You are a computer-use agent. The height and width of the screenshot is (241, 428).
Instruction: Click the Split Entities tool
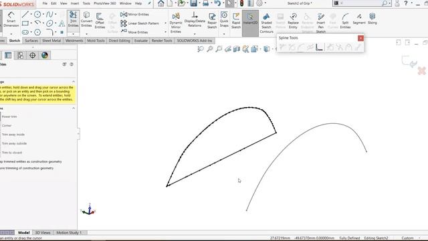(345, 21)
